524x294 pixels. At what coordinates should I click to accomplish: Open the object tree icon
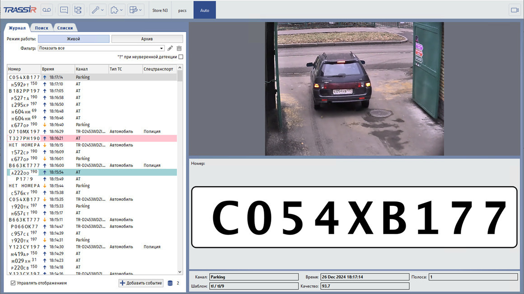[x=78, y=10]
